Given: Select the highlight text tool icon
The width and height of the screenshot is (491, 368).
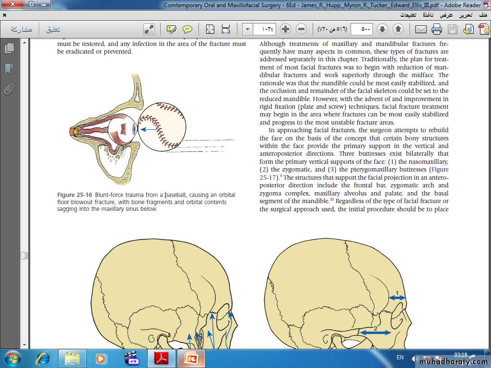Looking at the screenshot, I should (171, 29).
